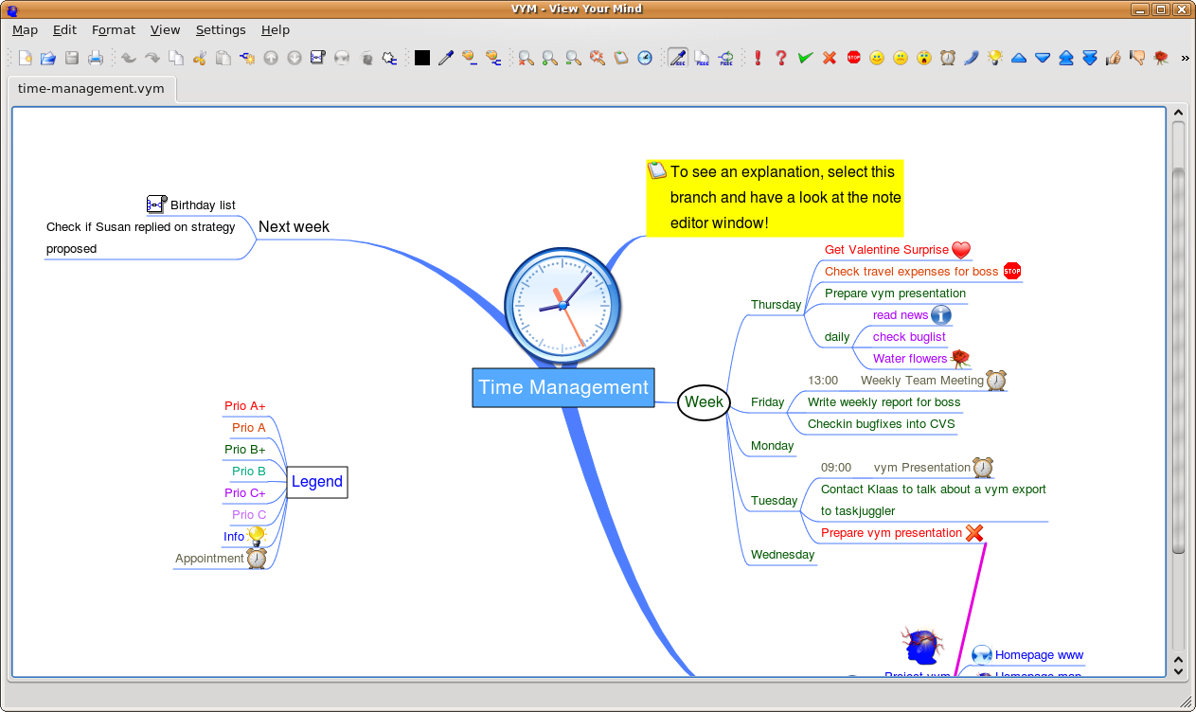Click the thumbs up flag icon
Viewport: 1196px width, 712px height.
1114,58
